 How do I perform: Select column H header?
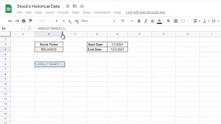188,34
